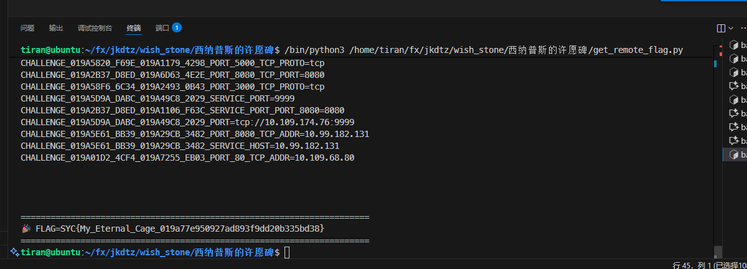
Task: Open the 端口 tab
Action: click(162, 28)
